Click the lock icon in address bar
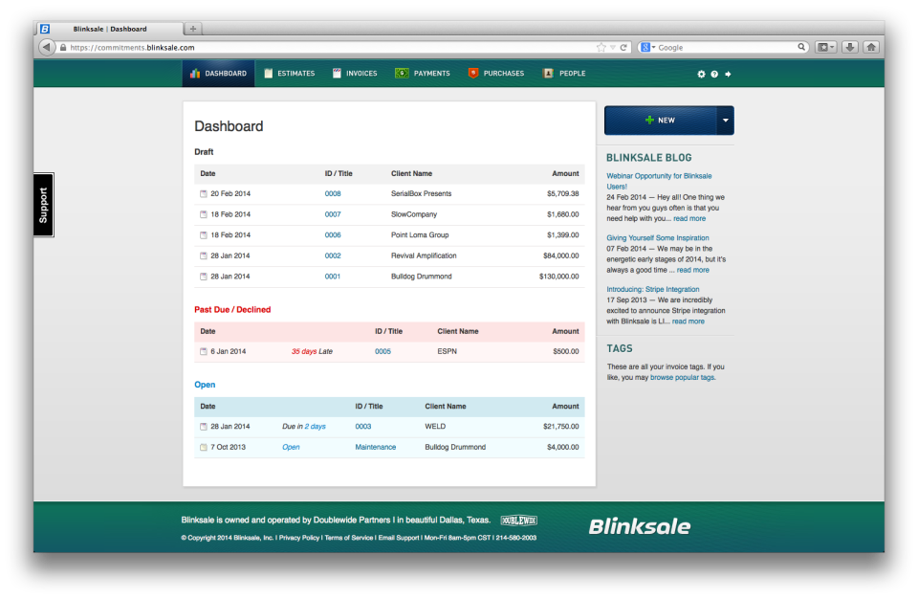This screenshot has height=599, width=918. click(x=63, y=48)
